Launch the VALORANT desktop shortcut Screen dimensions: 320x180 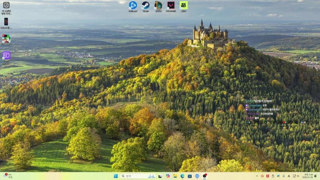[x=171, y=5]
